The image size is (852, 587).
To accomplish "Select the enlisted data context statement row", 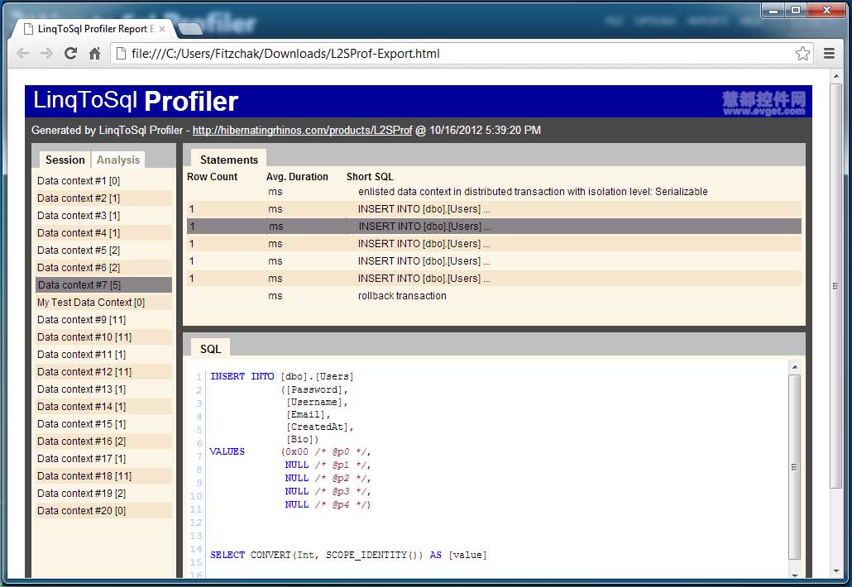I will pos(494,192).
